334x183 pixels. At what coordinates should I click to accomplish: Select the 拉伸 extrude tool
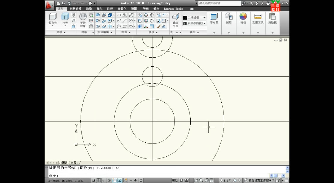pos(65,19)
